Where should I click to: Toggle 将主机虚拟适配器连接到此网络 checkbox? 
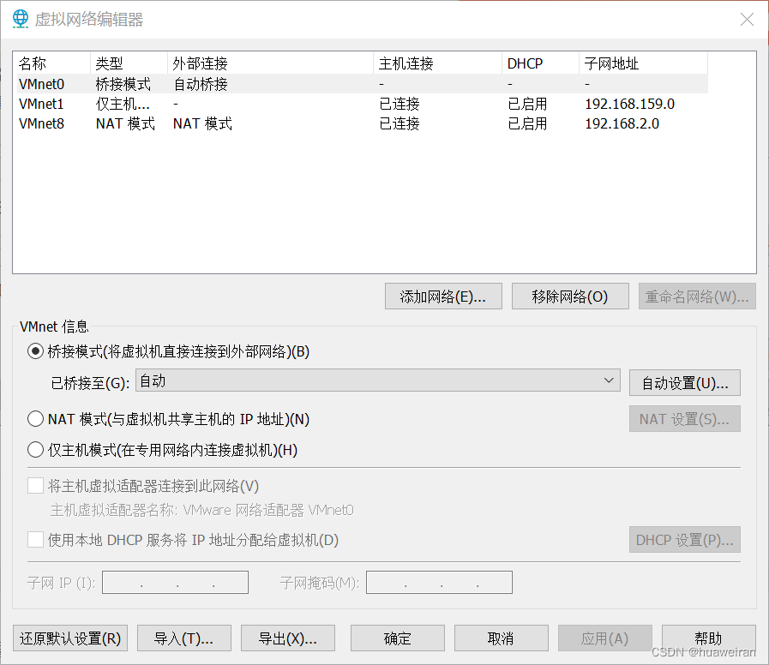tap(35, 486)
